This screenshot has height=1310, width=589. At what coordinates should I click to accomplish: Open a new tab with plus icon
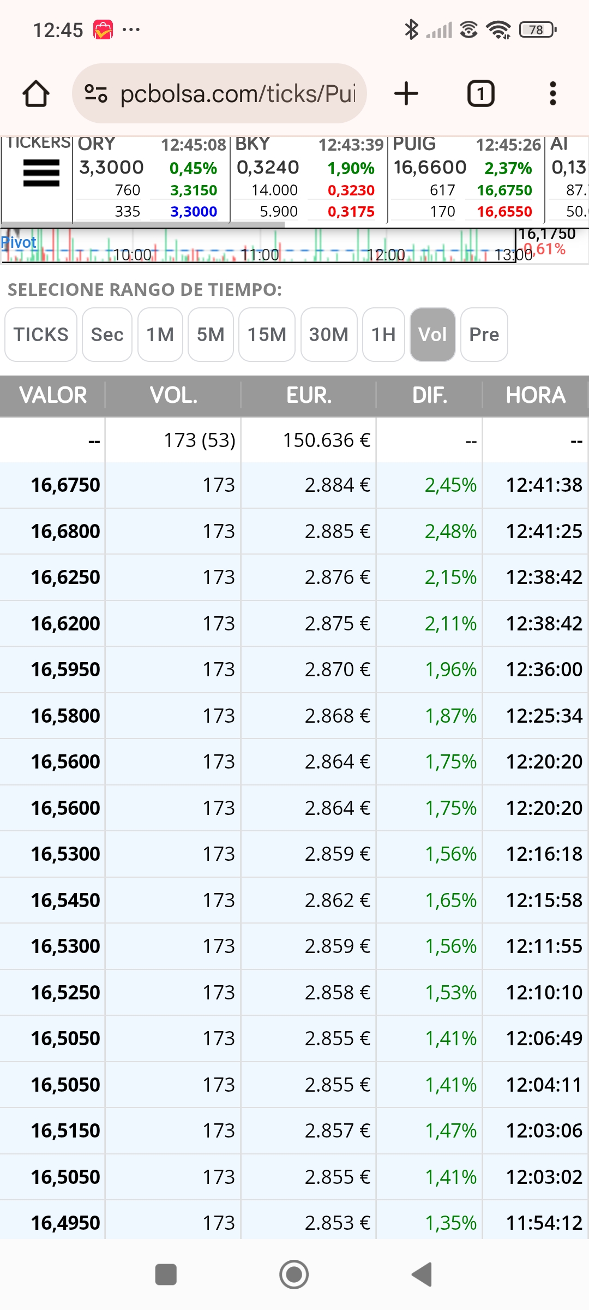pos(406,93)
